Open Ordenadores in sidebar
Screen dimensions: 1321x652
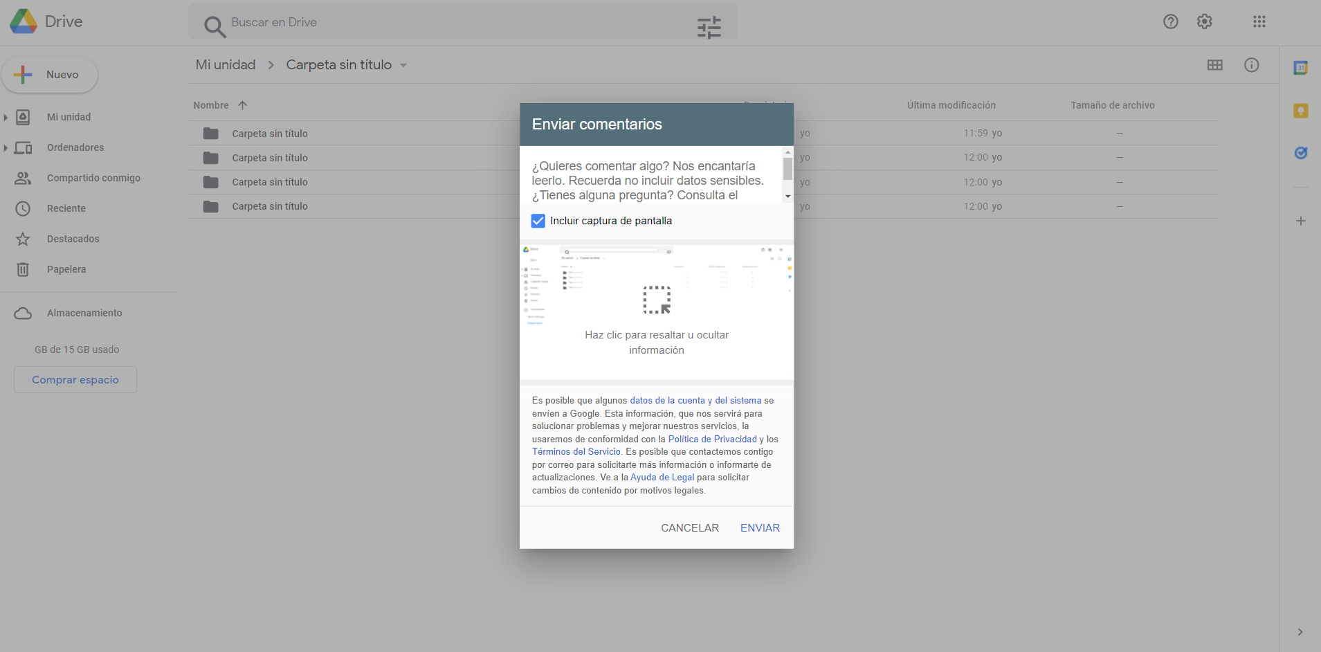[75, 147]
